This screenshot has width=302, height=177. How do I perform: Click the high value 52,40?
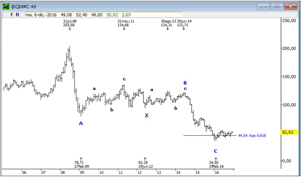click(81, 15)
